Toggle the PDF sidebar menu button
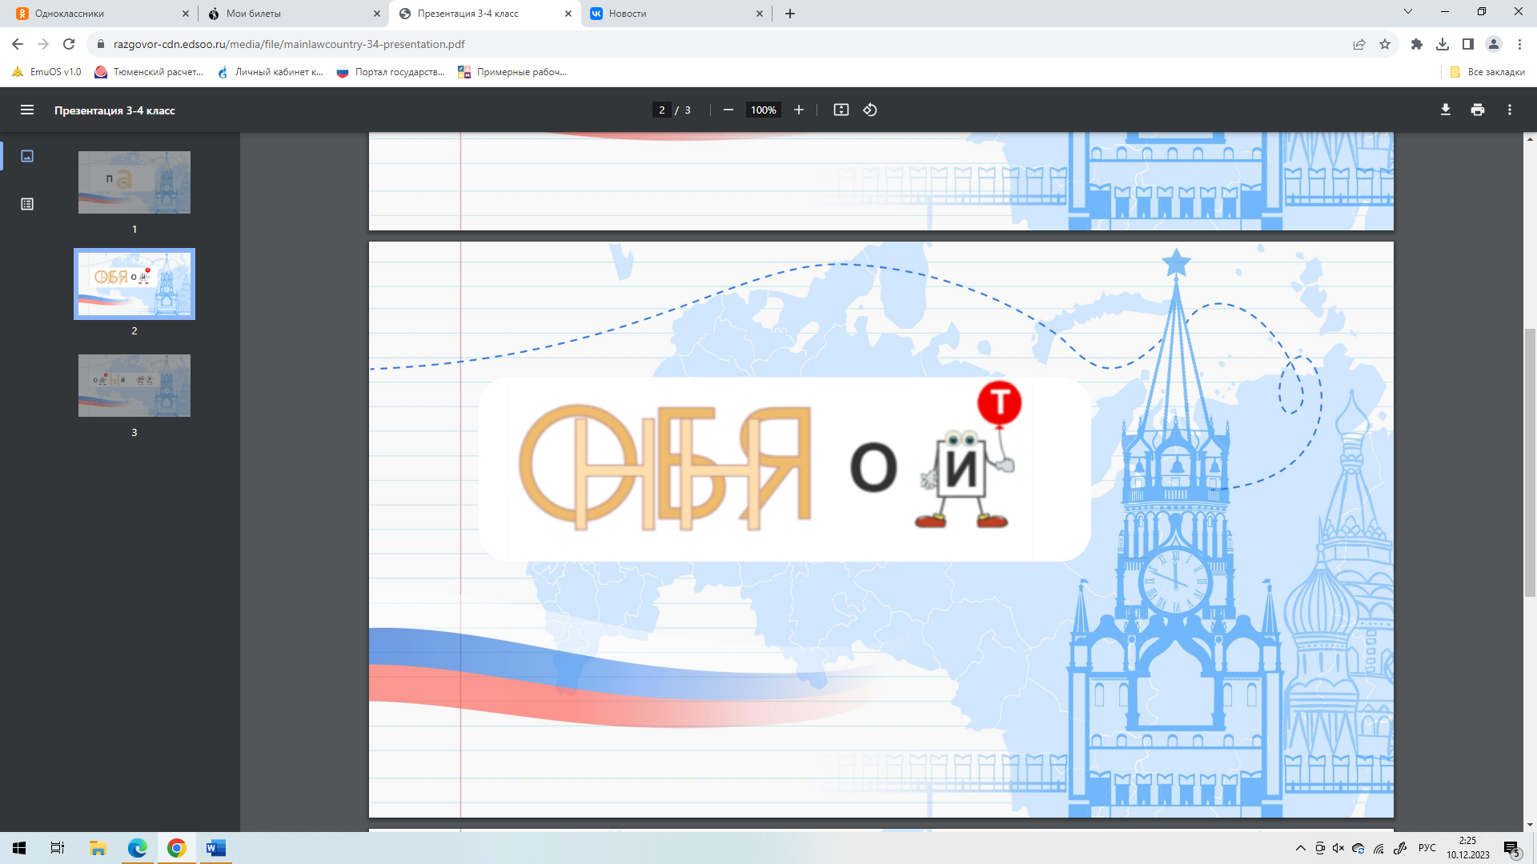This screenshot has width=1537, height=864. [27, 110]
